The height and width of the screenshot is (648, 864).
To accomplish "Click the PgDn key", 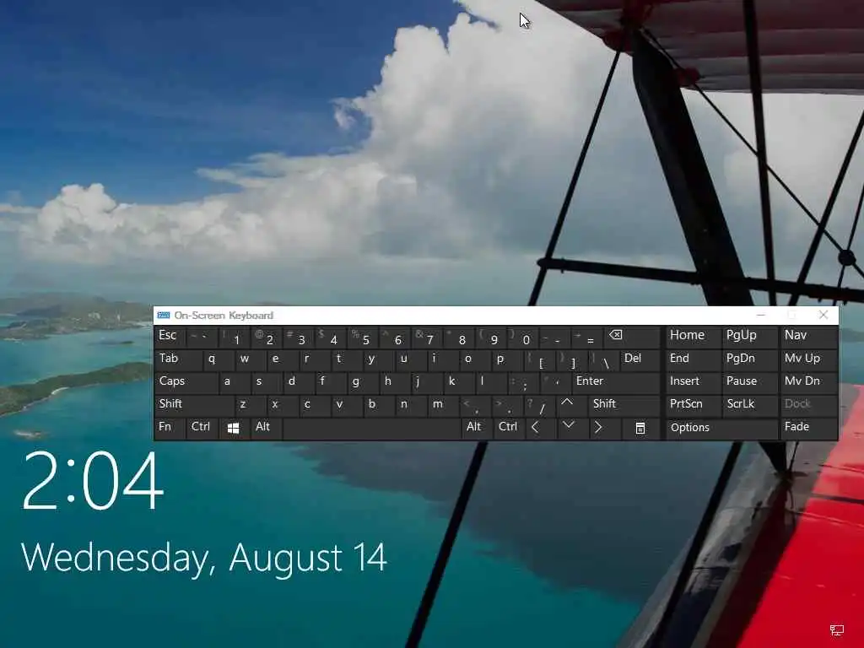I will point(749,359).
